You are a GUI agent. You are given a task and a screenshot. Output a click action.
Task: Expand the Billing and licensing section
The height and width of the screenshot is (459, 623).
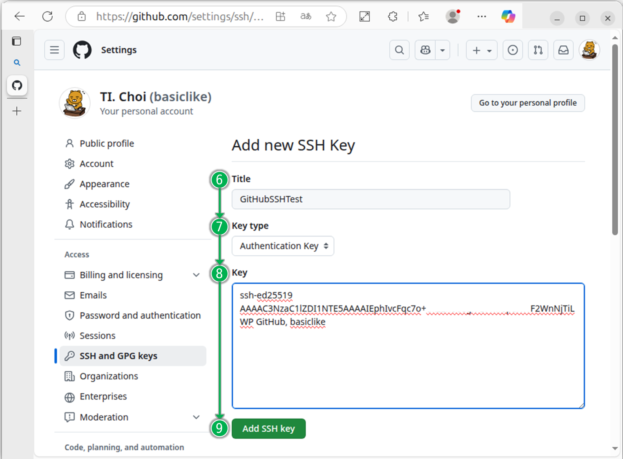point(133,275)
